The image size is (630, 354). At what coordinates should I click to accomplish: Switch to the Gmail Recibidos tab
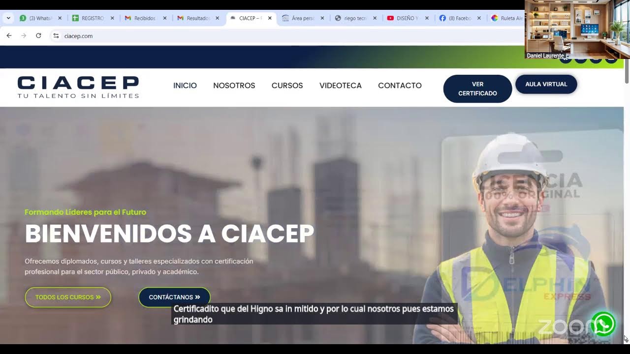pyautogui.click(x=140, y=18)
